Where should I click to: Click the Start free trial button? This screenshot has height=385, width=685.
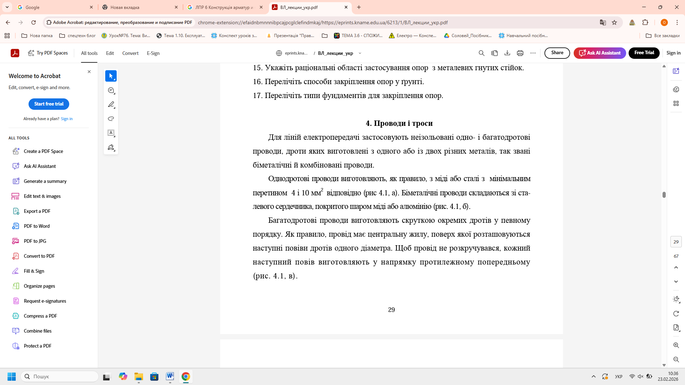click(x=49, y=104)
